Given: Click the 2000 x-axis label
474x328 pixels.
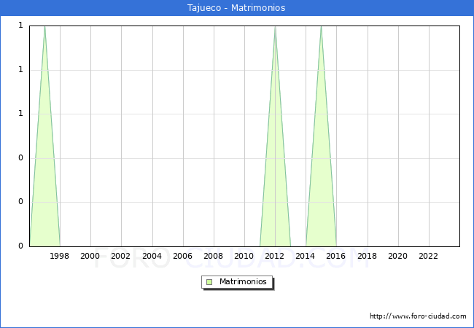Looking at the screenshot, I should [90, 256].
